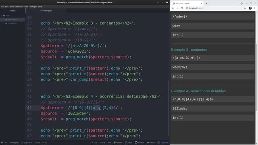Open the Chrome profile avatar
This screenshot has width=258, height=145.
250,8
